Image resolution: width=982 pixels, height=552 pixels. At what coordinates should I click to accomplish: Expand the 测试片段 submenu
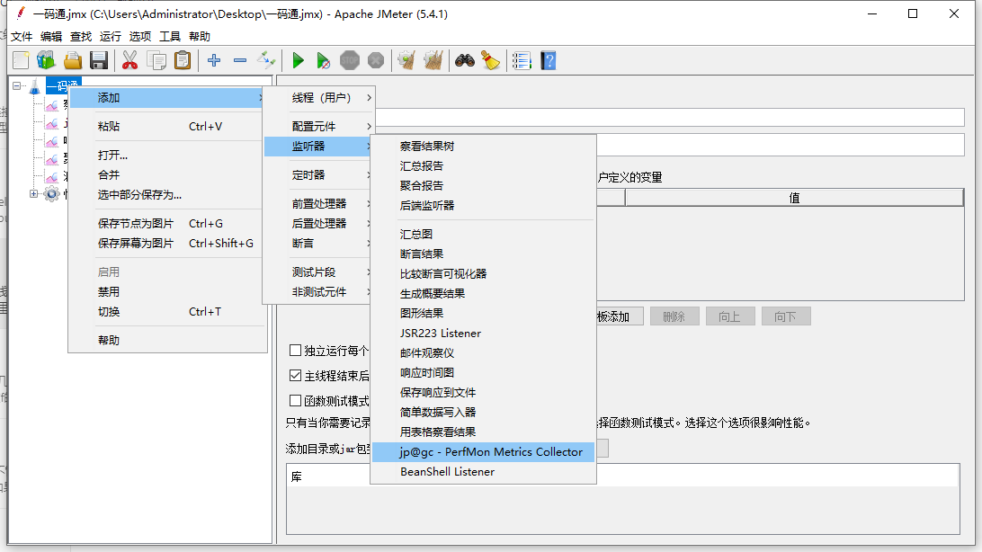[318, 272]
